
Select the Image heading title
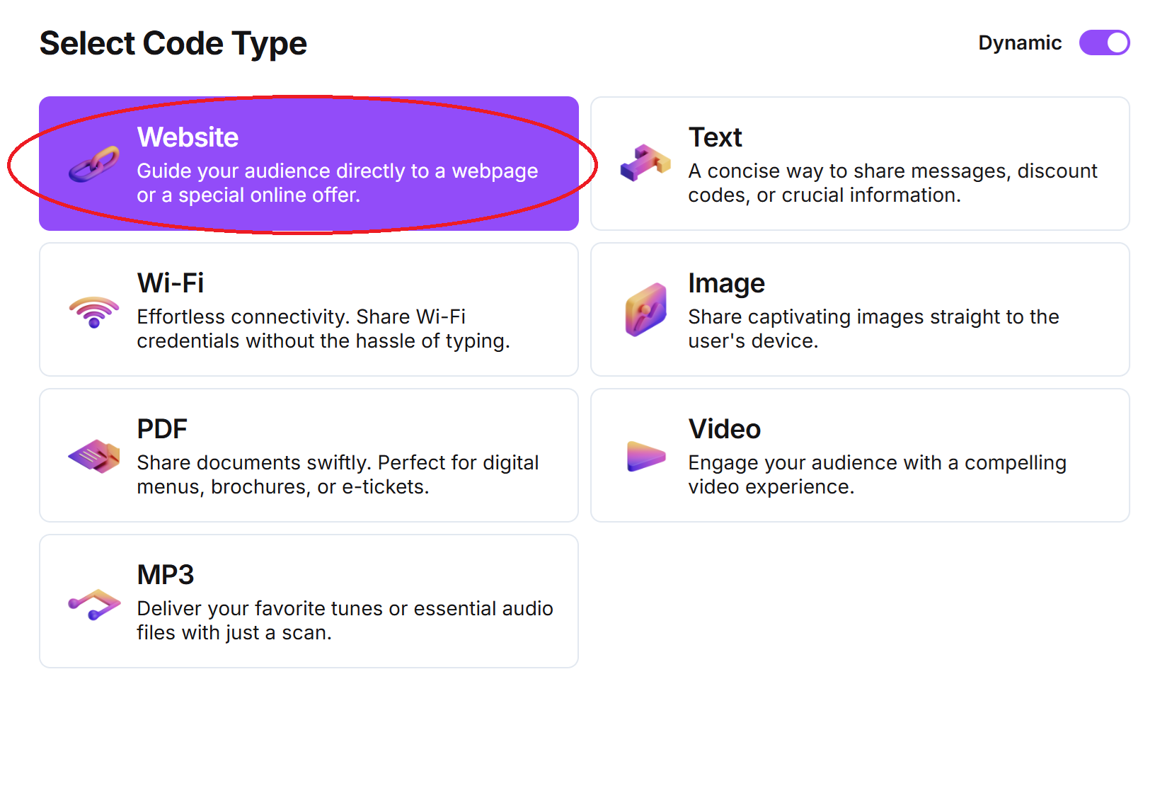tap(726, 283)
